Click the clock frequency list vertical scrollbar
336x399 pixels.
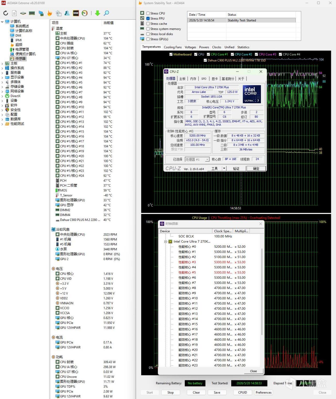(x=262, y=291)
